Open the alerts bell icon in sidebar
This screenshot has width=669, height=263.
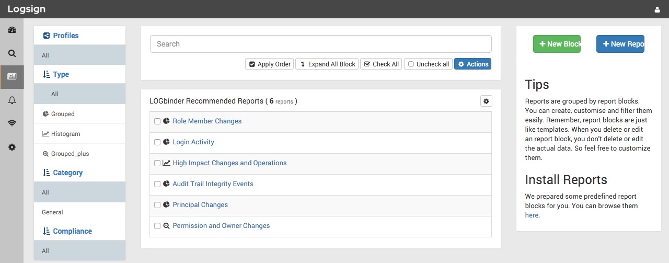[11, 100]
